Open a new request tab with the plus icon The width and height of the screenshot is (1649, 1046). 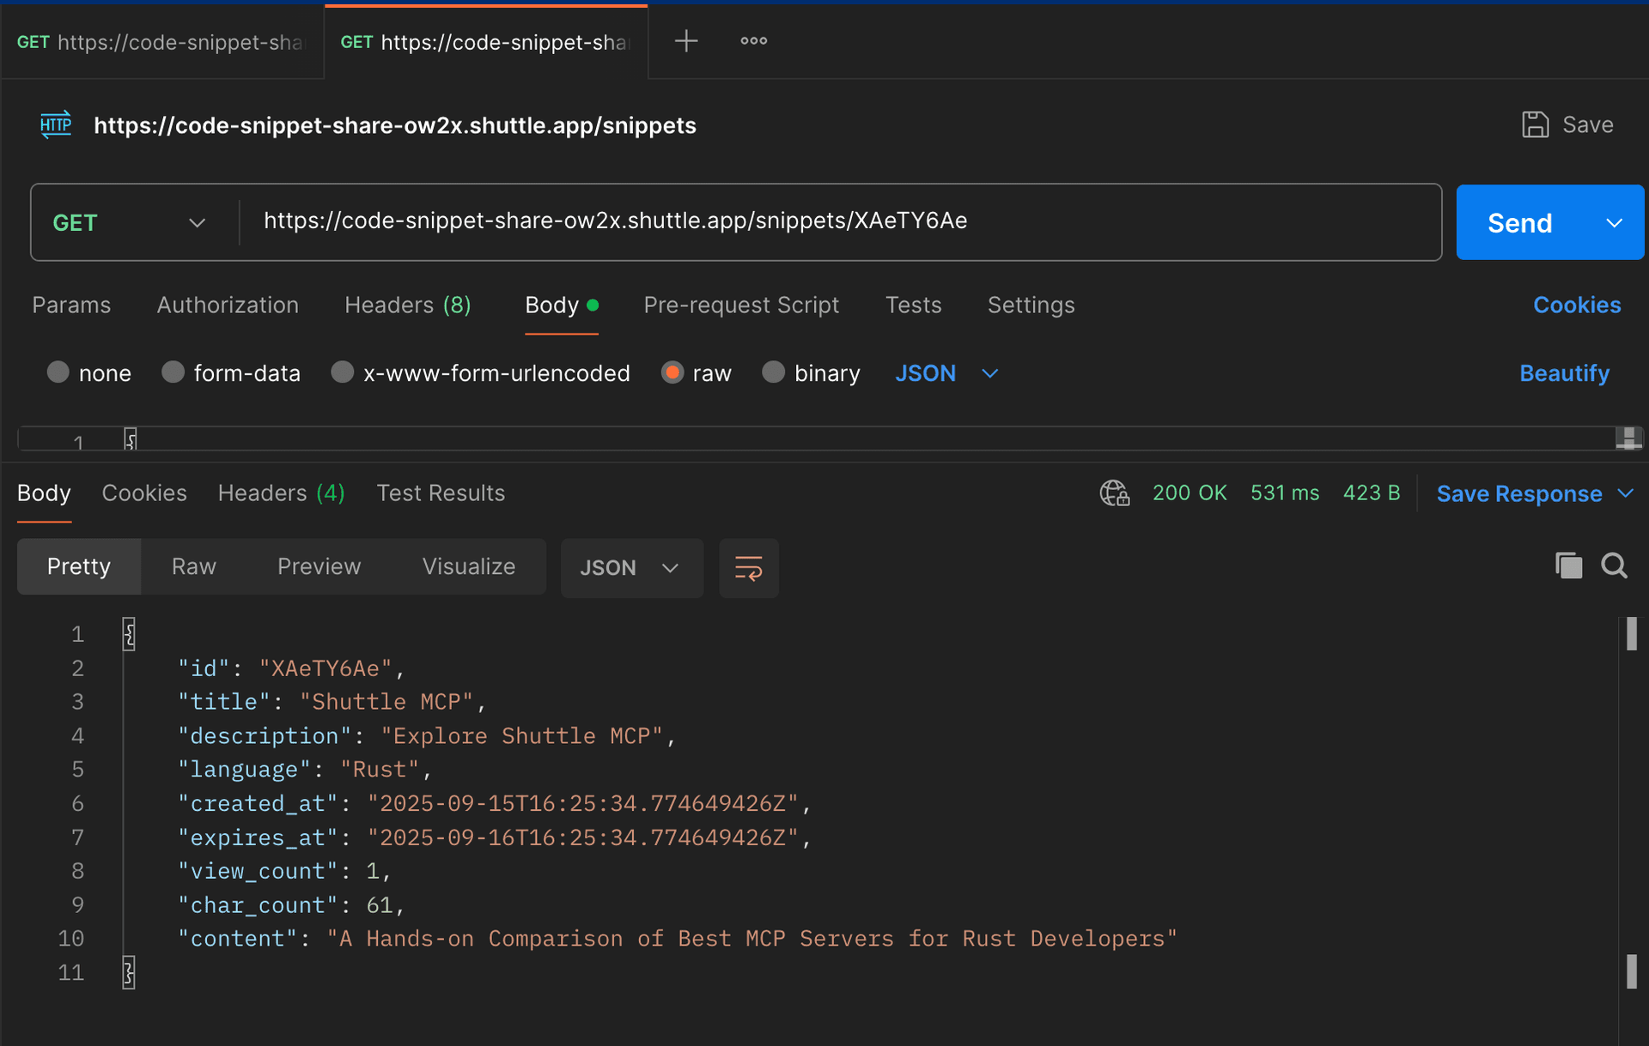click(686, 40)
